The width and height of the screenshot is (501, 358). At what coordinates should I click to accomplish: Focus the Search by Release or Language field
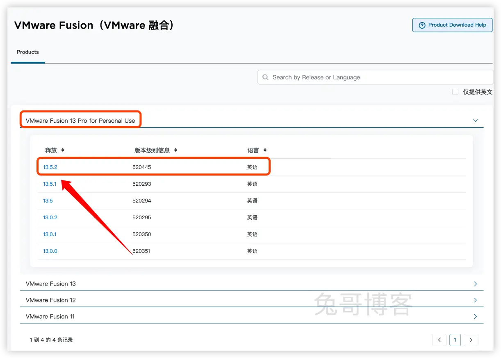point(375,77)
